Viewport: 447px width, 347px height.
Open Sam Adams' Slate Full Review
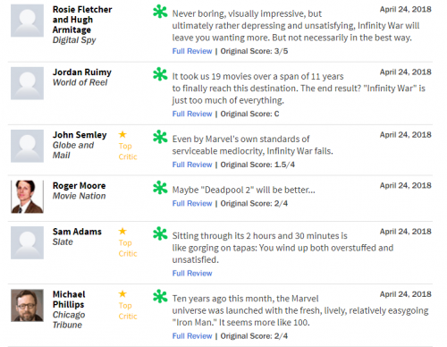pyautogui.click(x=192, y=274)
